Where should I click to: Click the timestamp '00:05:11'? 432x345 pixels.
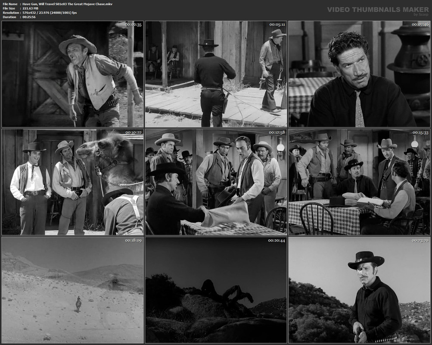tap(277, 25)
